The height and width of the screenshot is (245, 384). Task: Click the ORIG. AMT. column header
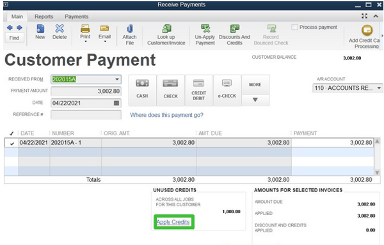coord(117,133)
